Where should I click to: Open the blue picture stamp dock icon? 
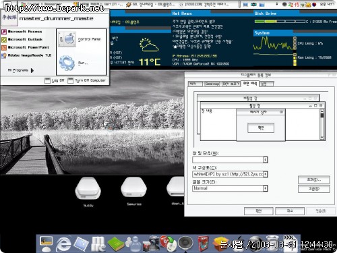pos(81,244)
